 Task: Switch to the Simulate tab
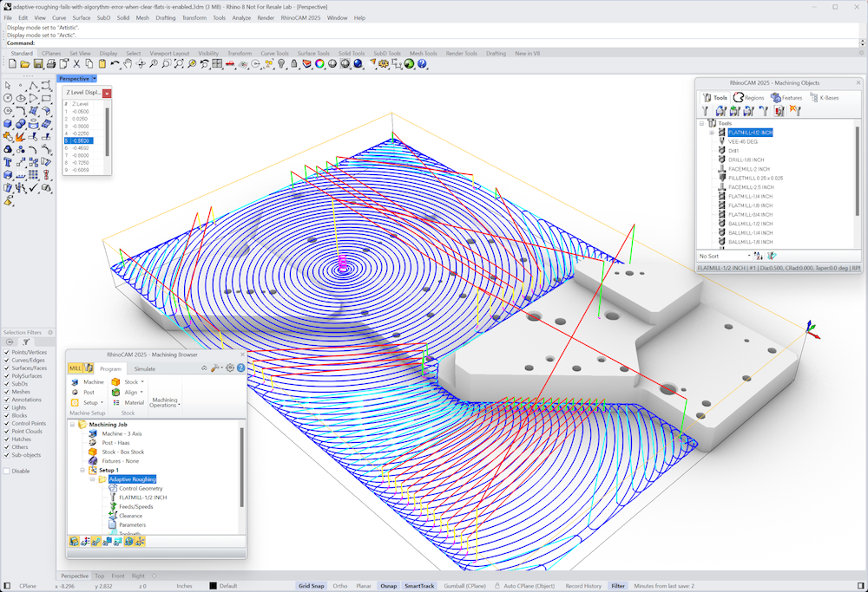coord(145,368)
